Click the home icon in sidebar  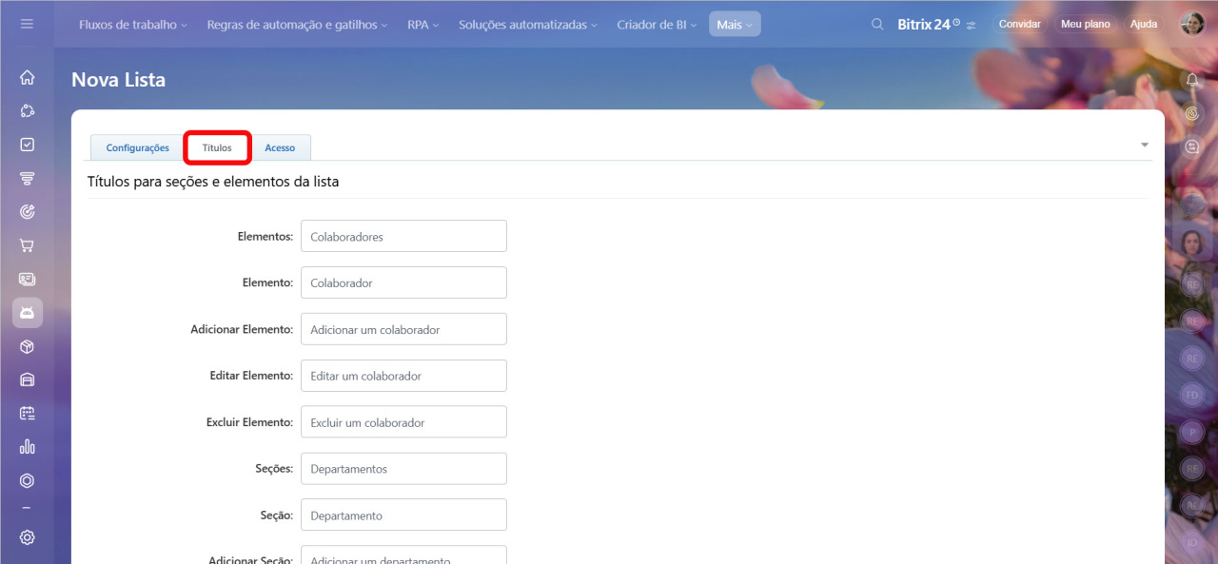28,78
